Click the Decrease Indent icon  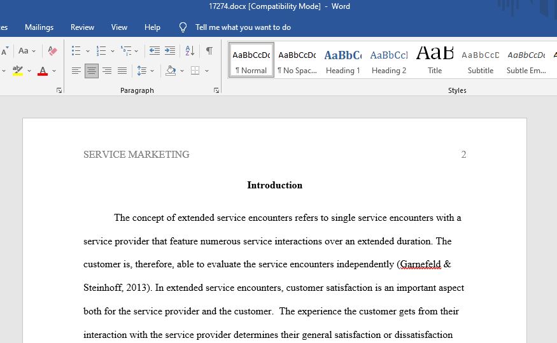click(154, 51)
